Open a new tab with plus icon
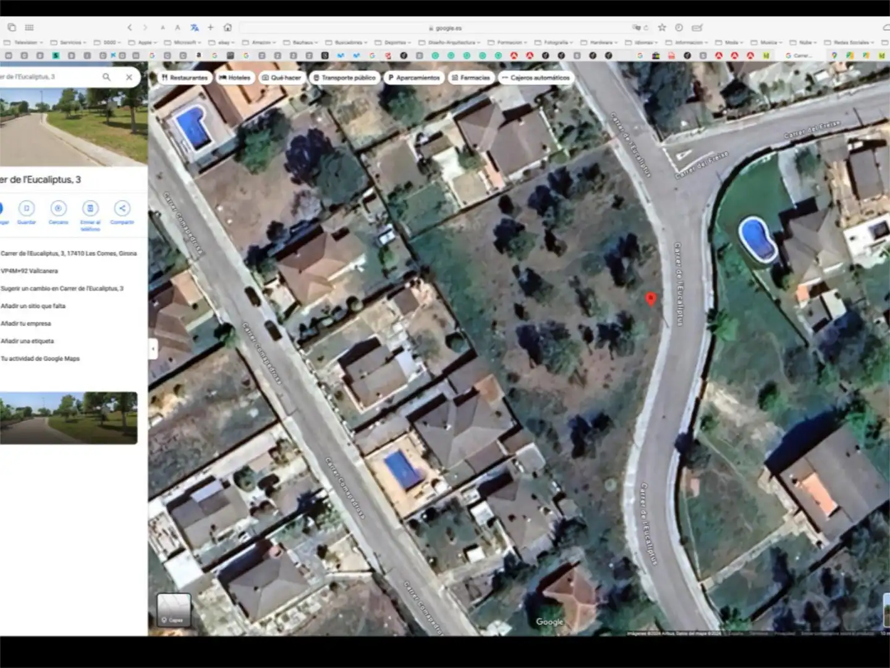The height and width of the screenshot is (668, 890). (211, 28)
